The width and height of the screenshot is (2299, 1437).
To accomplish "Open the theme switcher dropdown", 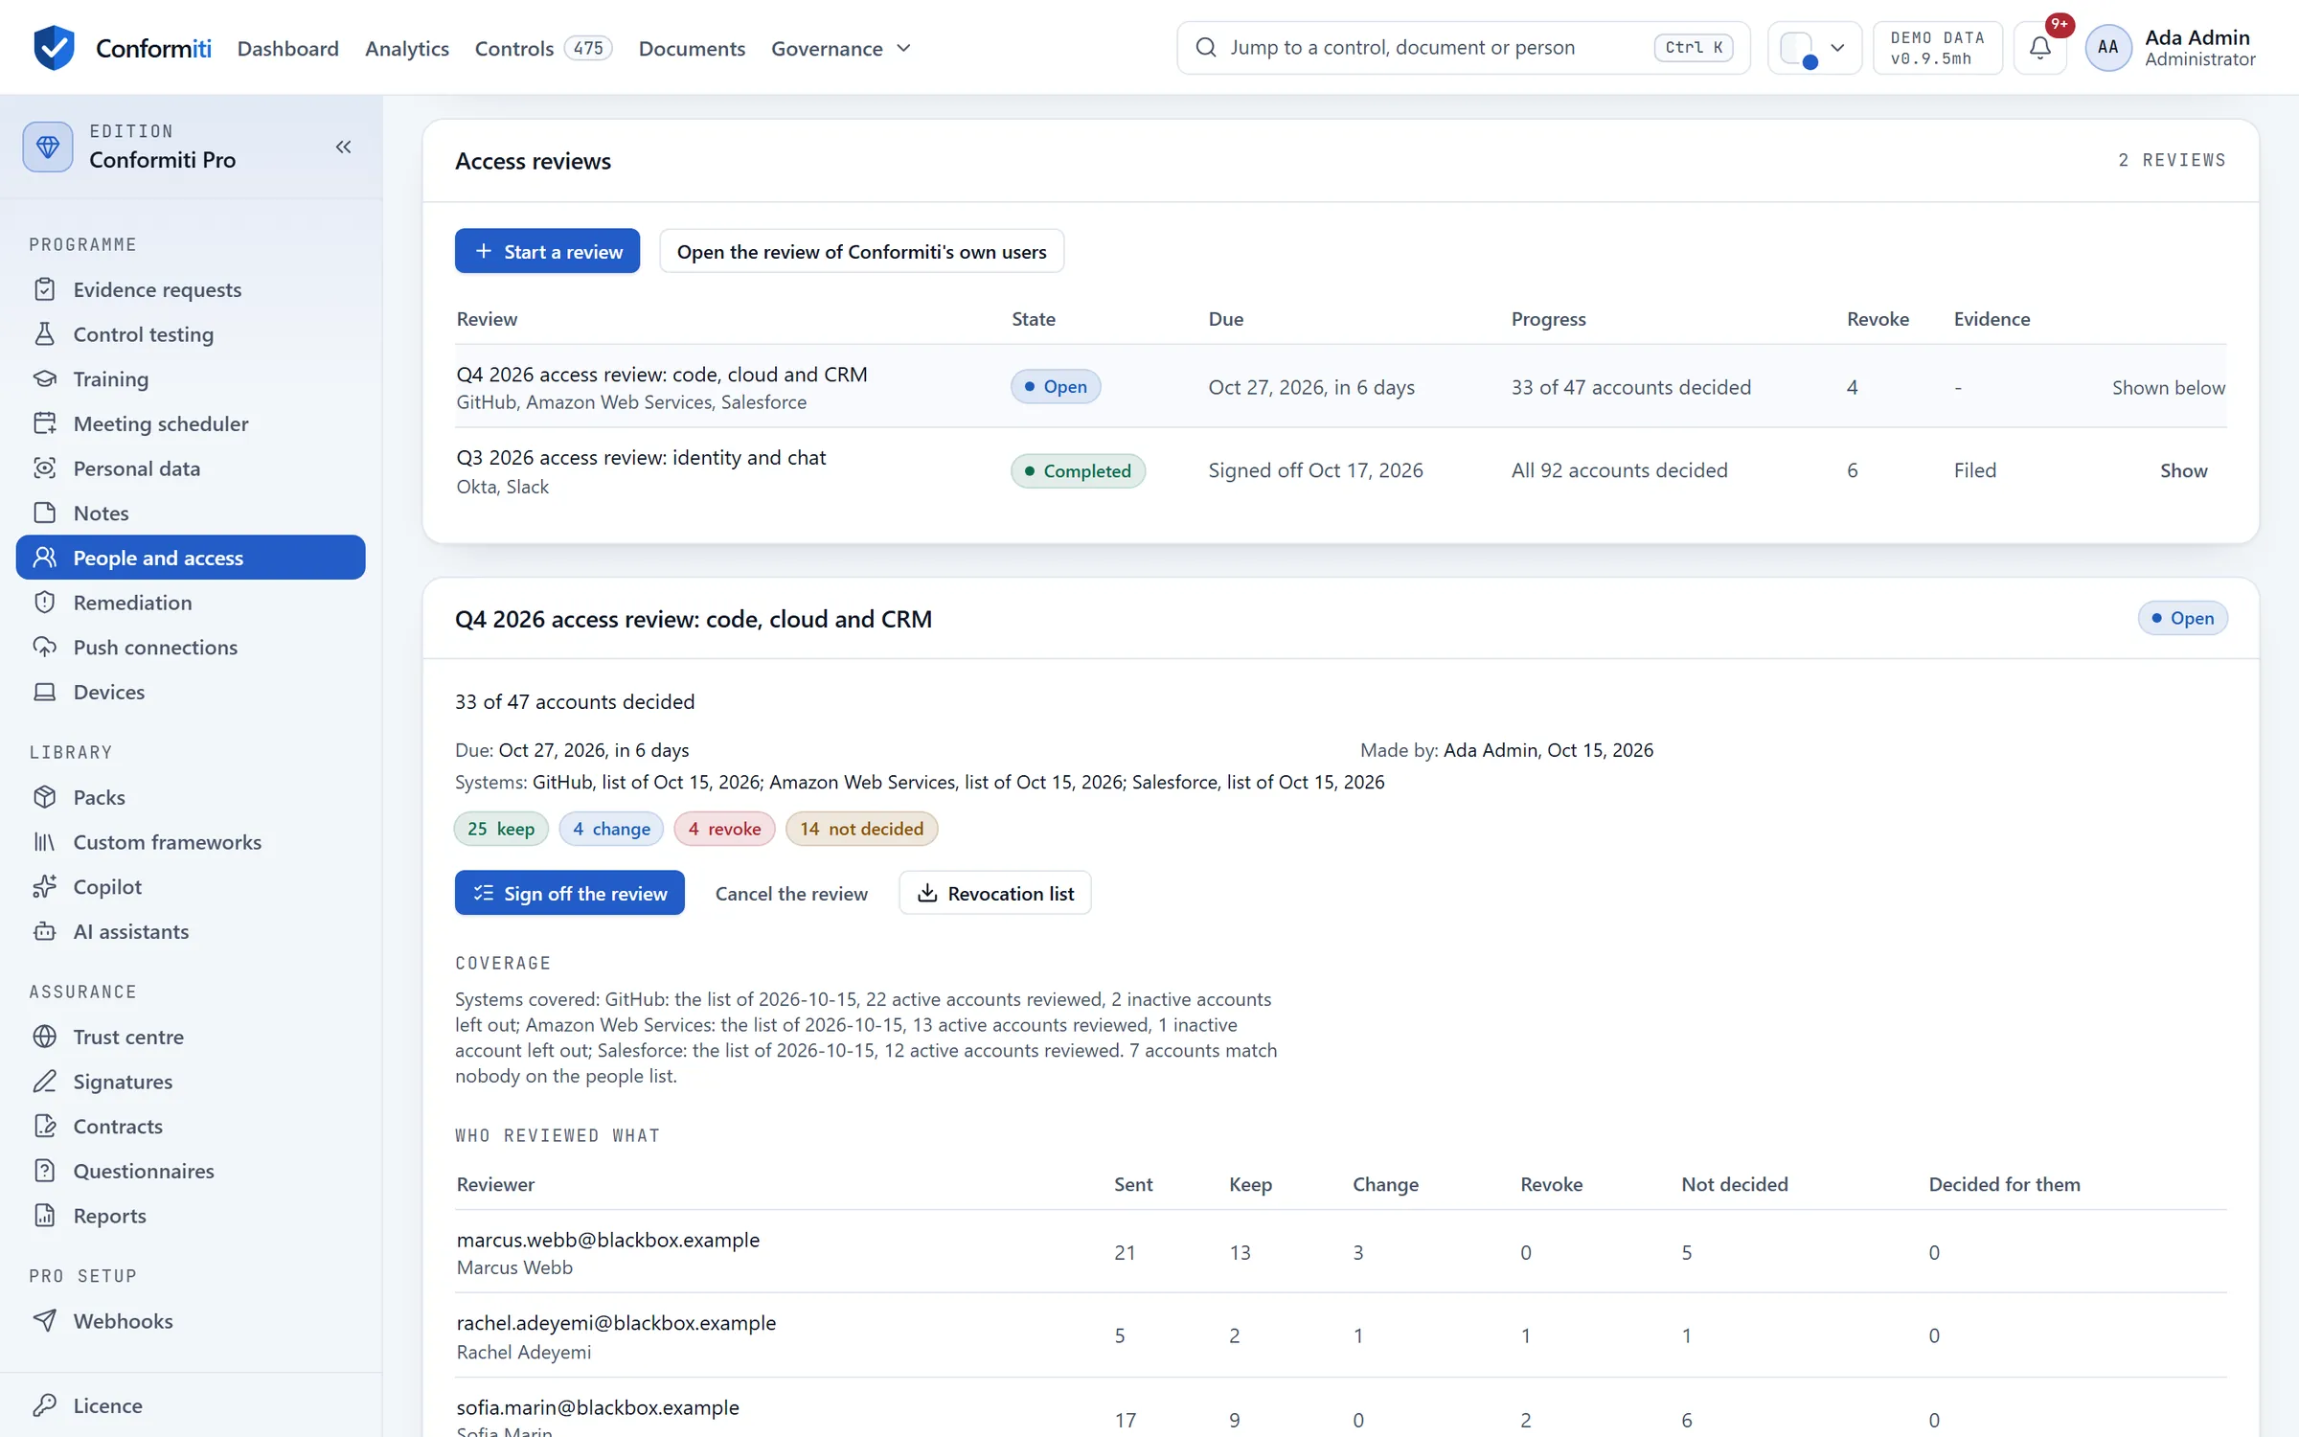I will point(1813,47).
